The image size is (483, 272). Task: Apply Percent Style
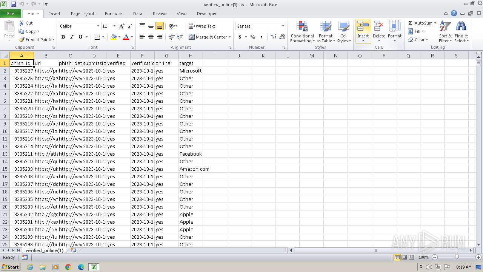[252, 37]
